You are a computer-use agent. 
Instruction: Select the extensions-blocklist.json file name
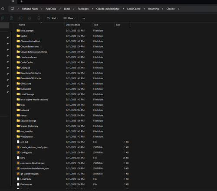point(33,163)
